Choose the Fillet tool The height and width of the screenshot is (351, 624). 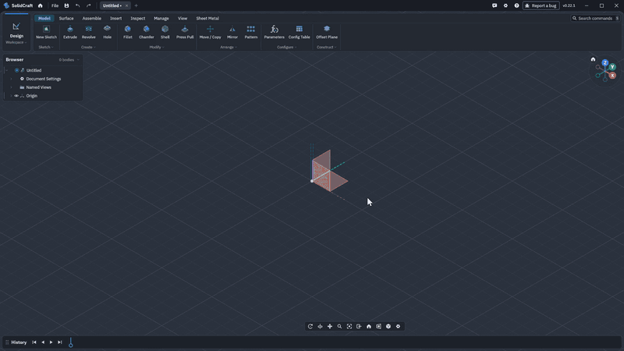click(x=128, y=32)
